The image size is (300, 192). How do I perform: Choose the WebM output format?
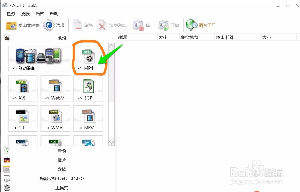pos(55,89)
